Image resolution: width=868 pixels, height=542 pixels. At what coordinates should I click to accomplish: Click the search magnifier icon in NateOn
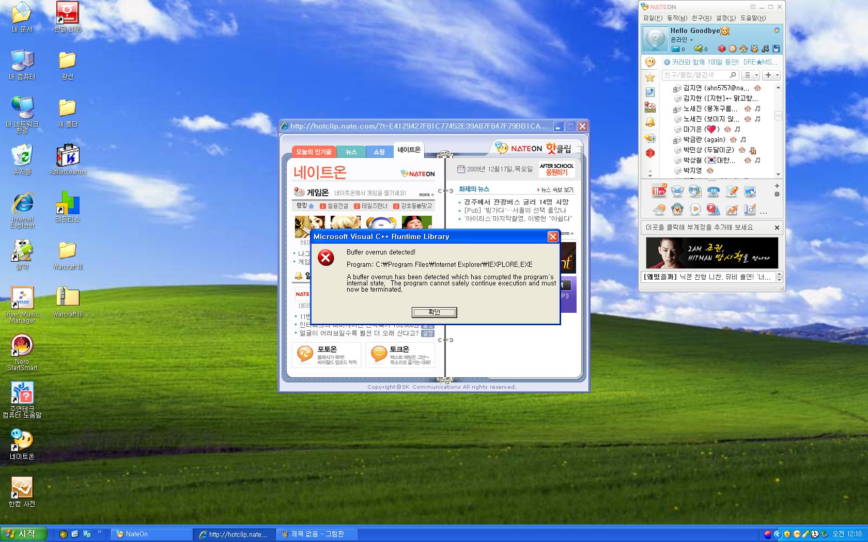tap(733, 75)
